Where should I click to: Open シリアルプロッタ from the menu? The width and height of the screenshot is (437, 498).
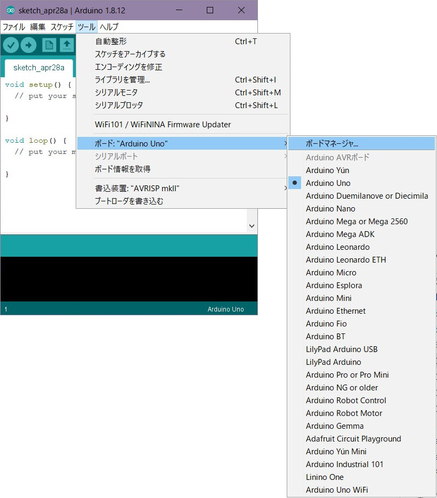tap(182, 105)
